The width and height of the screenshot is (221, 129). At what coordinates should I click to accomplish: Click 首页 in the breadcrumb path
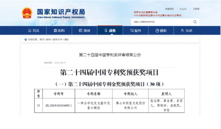point(42,40)
